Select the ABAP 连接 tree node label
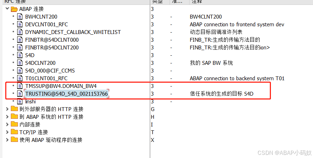This screenshot has width=313, height=158. pyautogui.click(x=31, y=9)
